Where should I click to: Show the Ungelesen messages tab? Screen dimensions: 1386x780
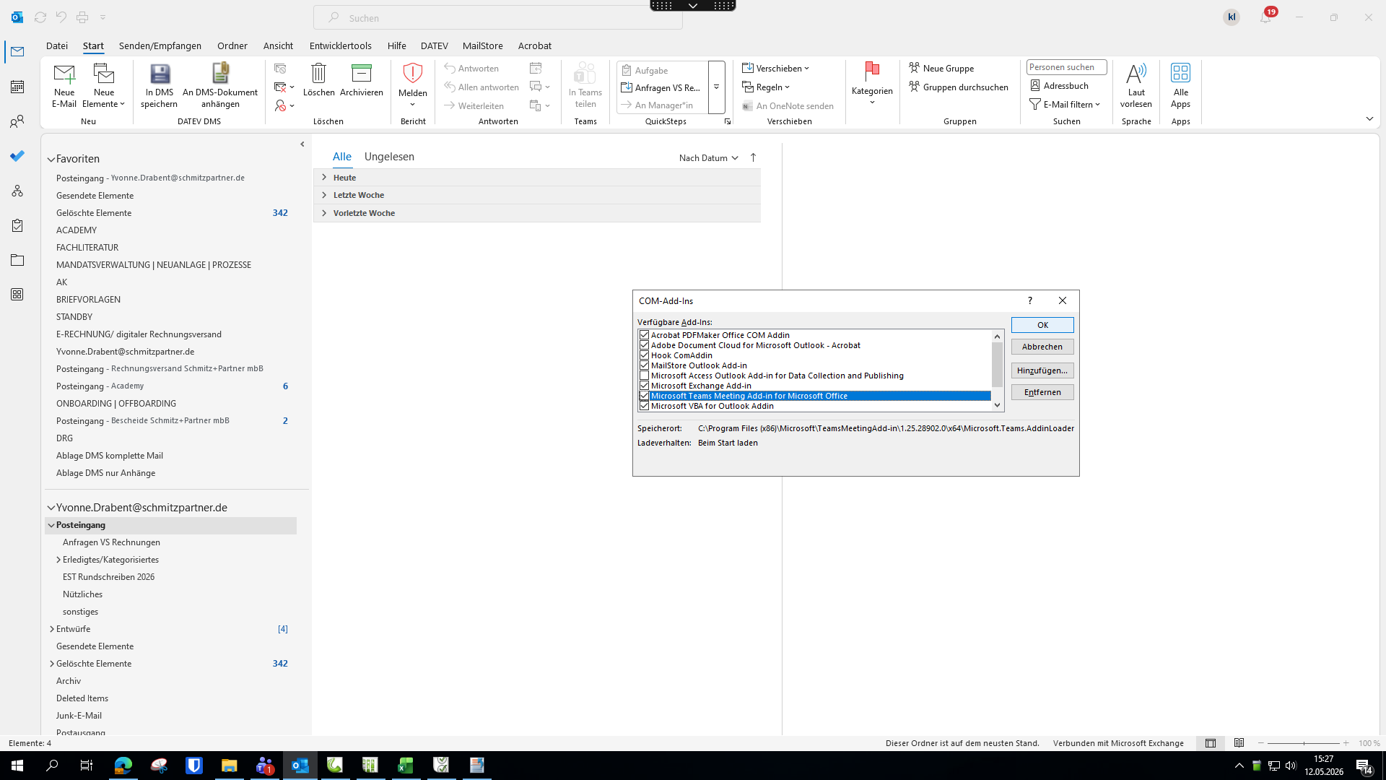click(x=389, y=157)
